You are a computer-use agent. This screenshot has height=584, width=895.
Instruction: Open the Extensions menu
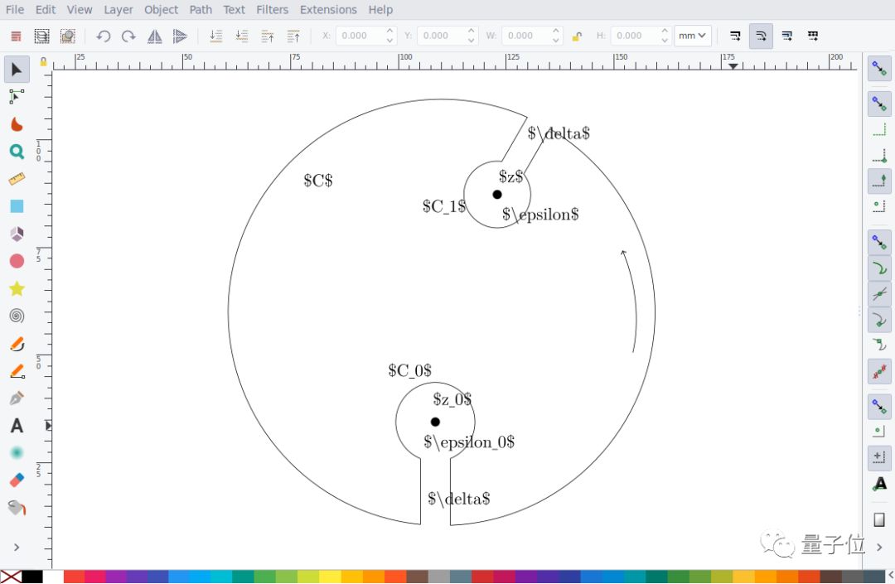(x=328, y=10)
